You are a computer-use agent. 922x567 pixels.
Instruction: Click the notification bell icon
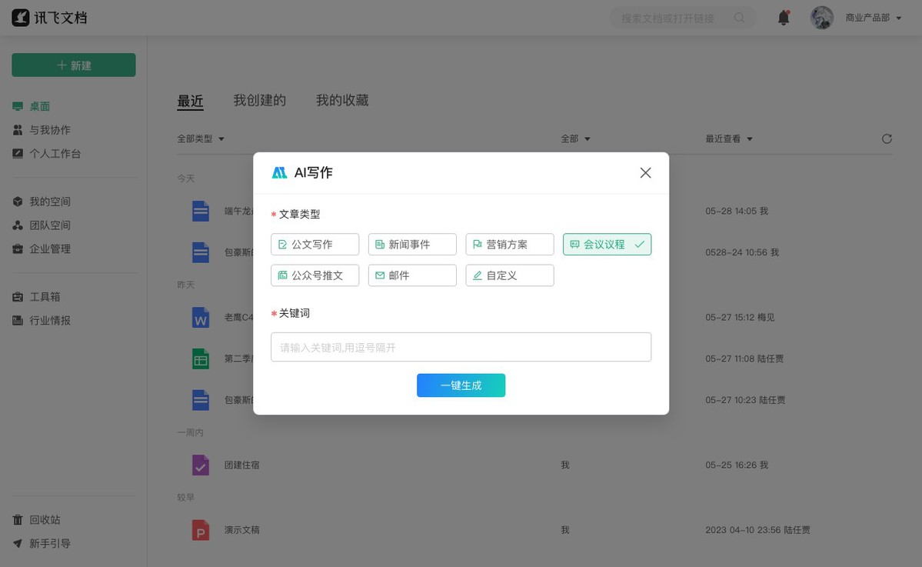784,18
